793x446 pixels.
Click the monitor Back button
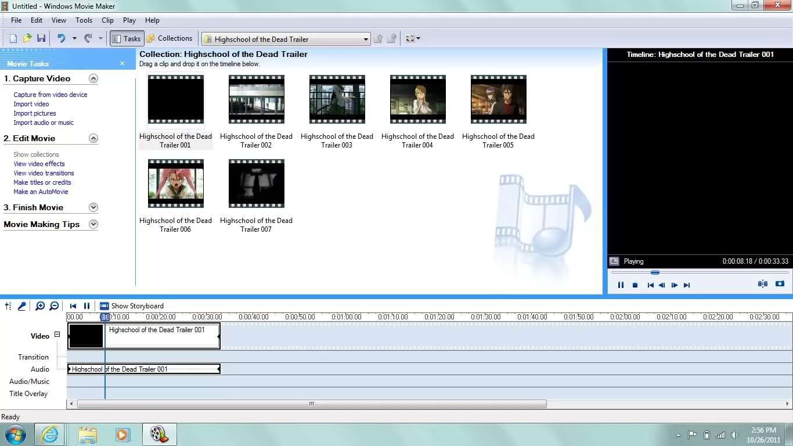[x=650, y=285]
